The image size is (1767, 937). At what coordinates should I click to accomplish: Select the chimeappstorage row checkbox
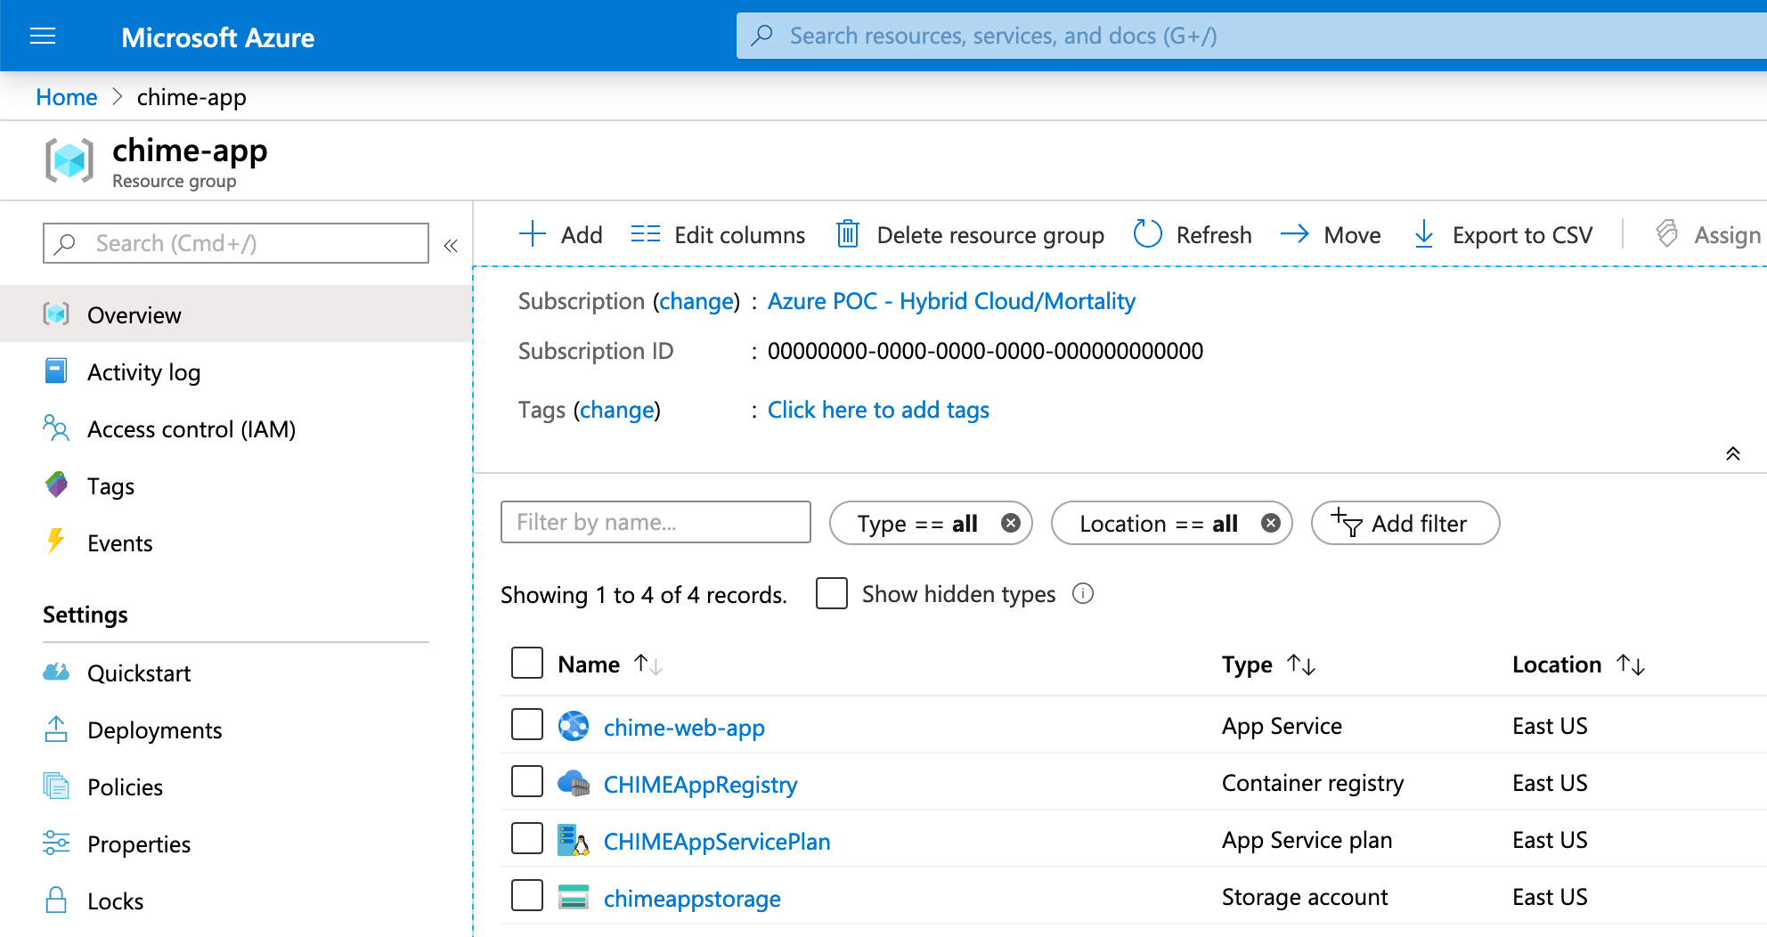click(527, 895)
